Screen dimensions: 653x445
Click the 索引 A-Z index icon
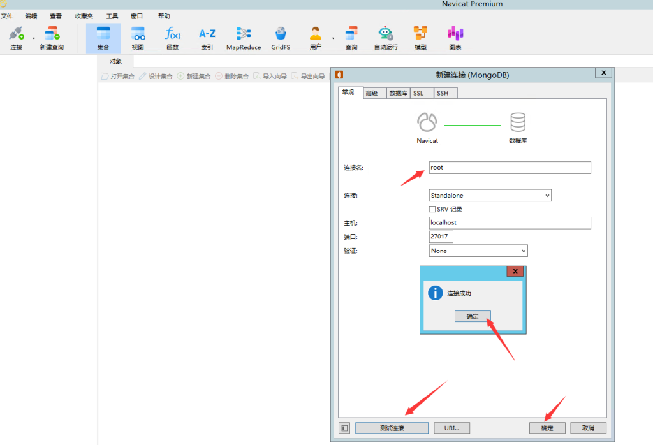tap(207, 38)
